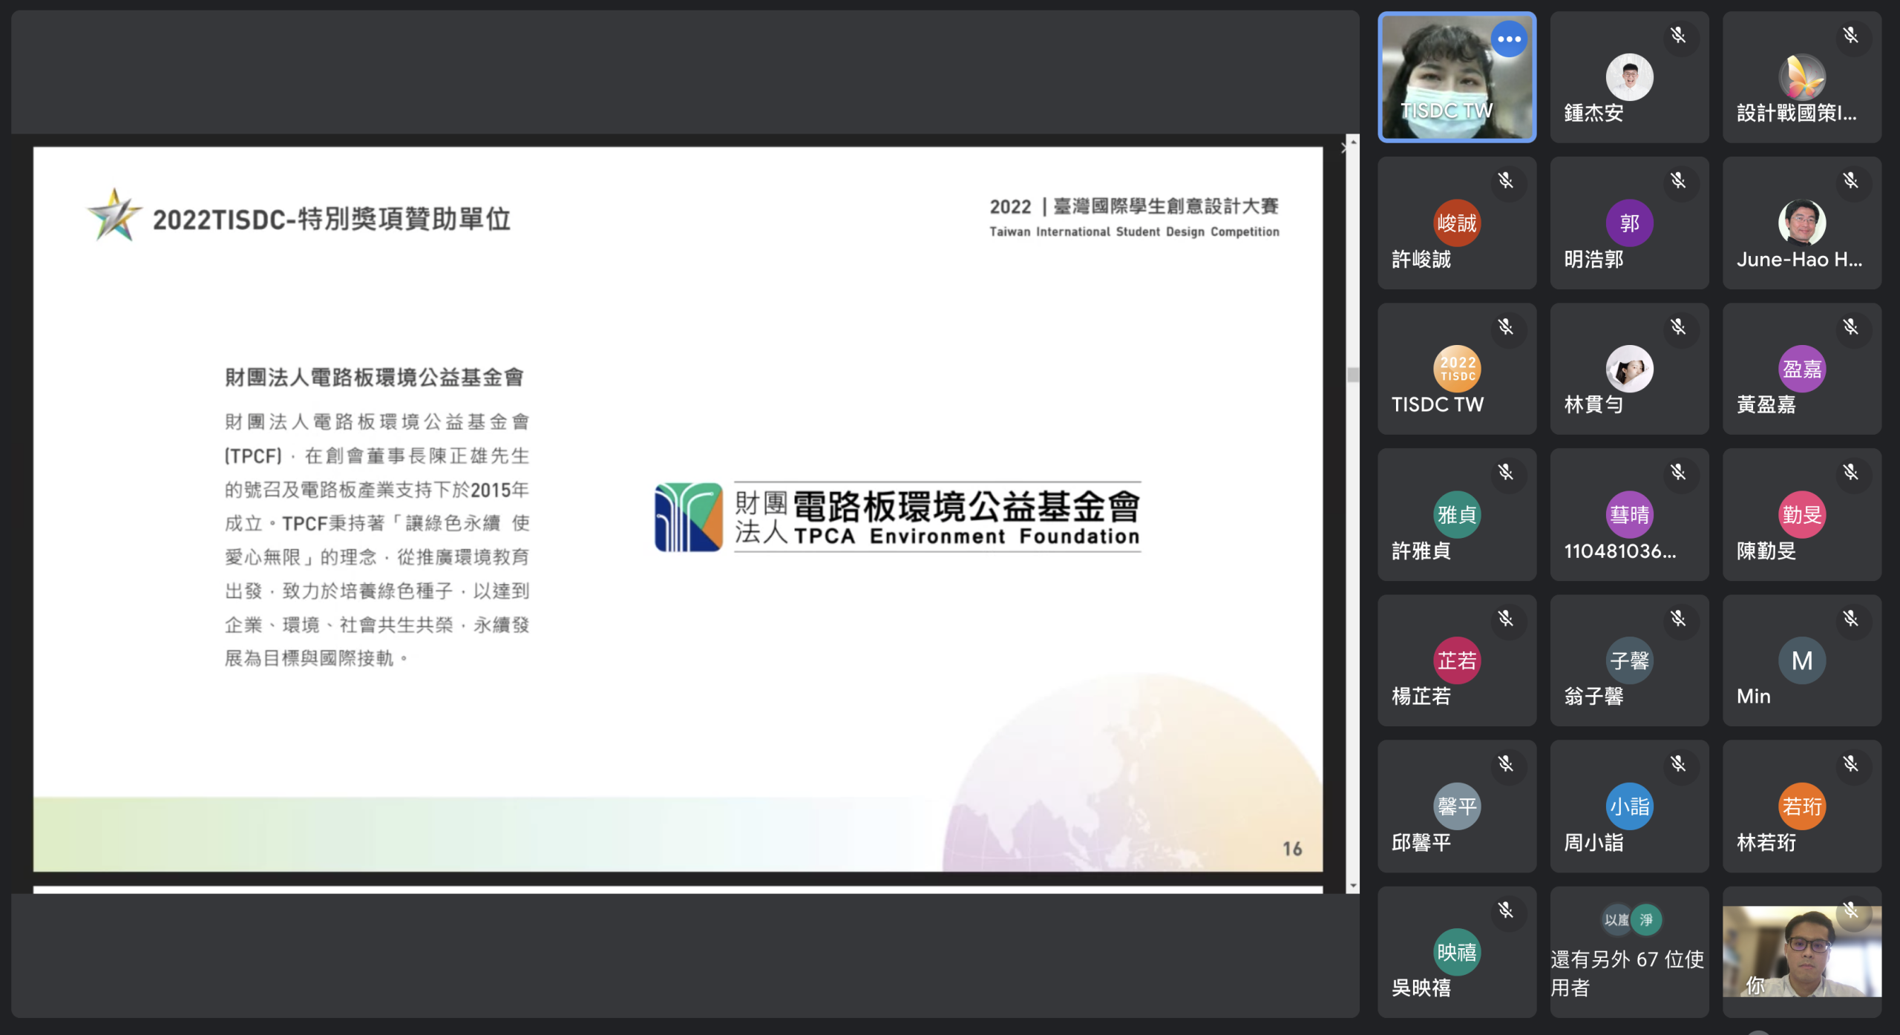This screenshot has height=1035, width=1900.
Task: Click the mute icon on 林若珩's tile
Action: [1851, 763]
